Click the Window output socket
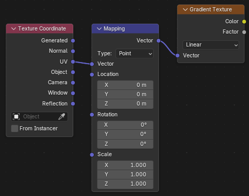Screen dimensions: 249x196 (73, 93)
